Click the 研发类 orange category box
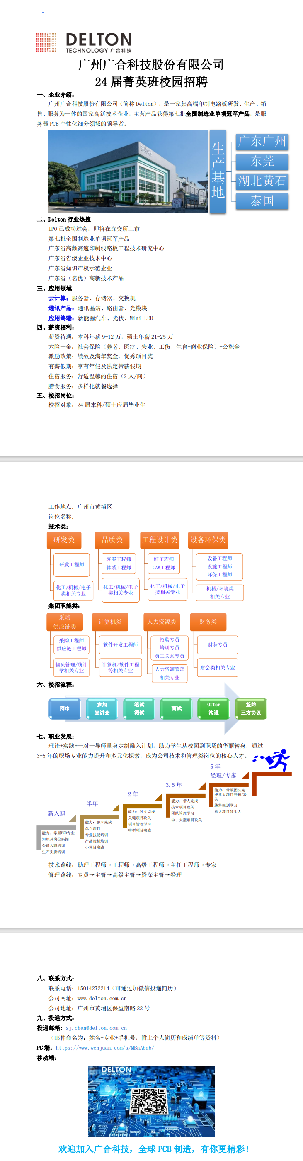Viewport: 303px width, 1161px height. coord(64,539)
